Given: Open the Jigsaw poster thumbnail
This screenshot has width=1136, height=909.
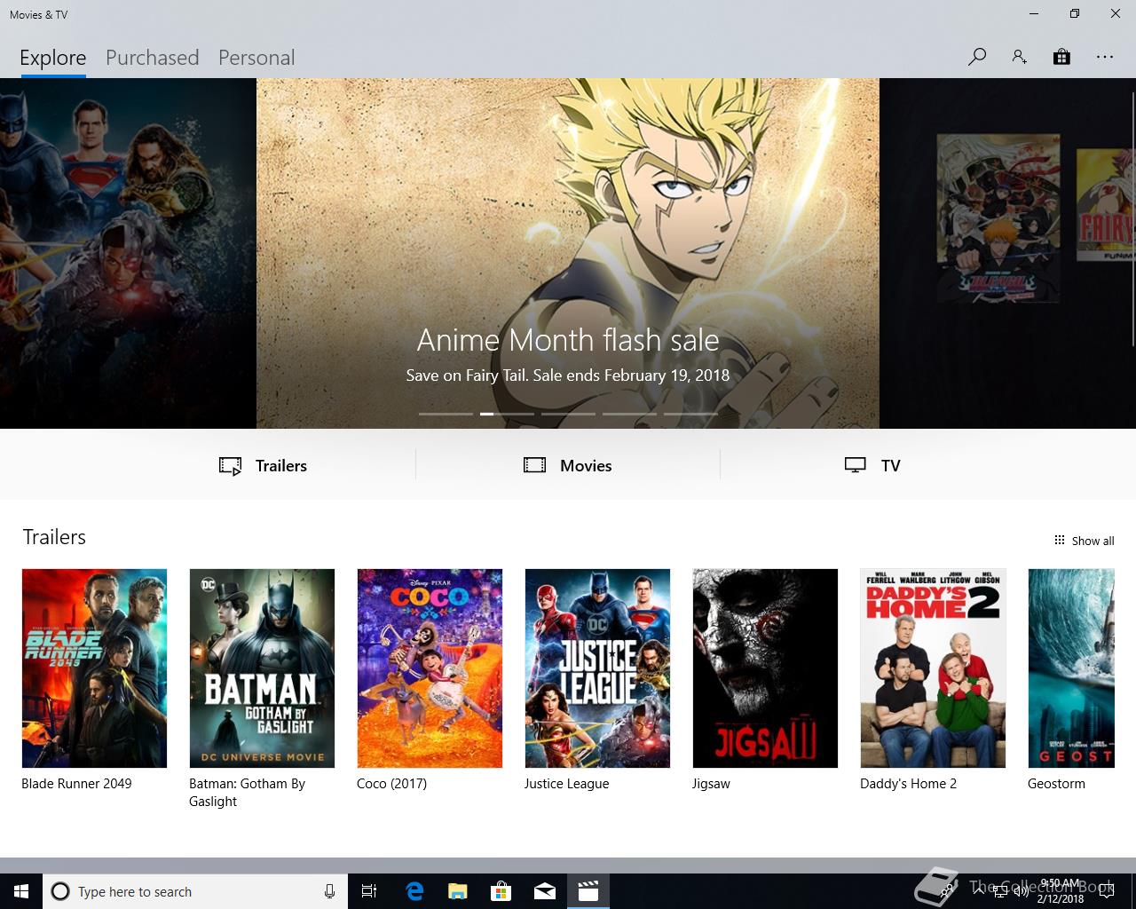Looking at the screenshot, I should (765, 668).
